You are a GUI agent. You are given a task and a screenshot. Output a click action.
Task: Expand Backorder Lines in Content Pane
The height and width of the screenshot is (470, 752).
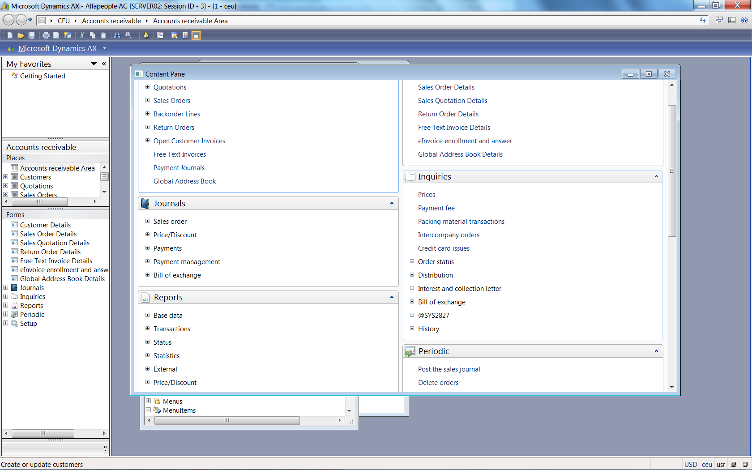tap(147, 114)
